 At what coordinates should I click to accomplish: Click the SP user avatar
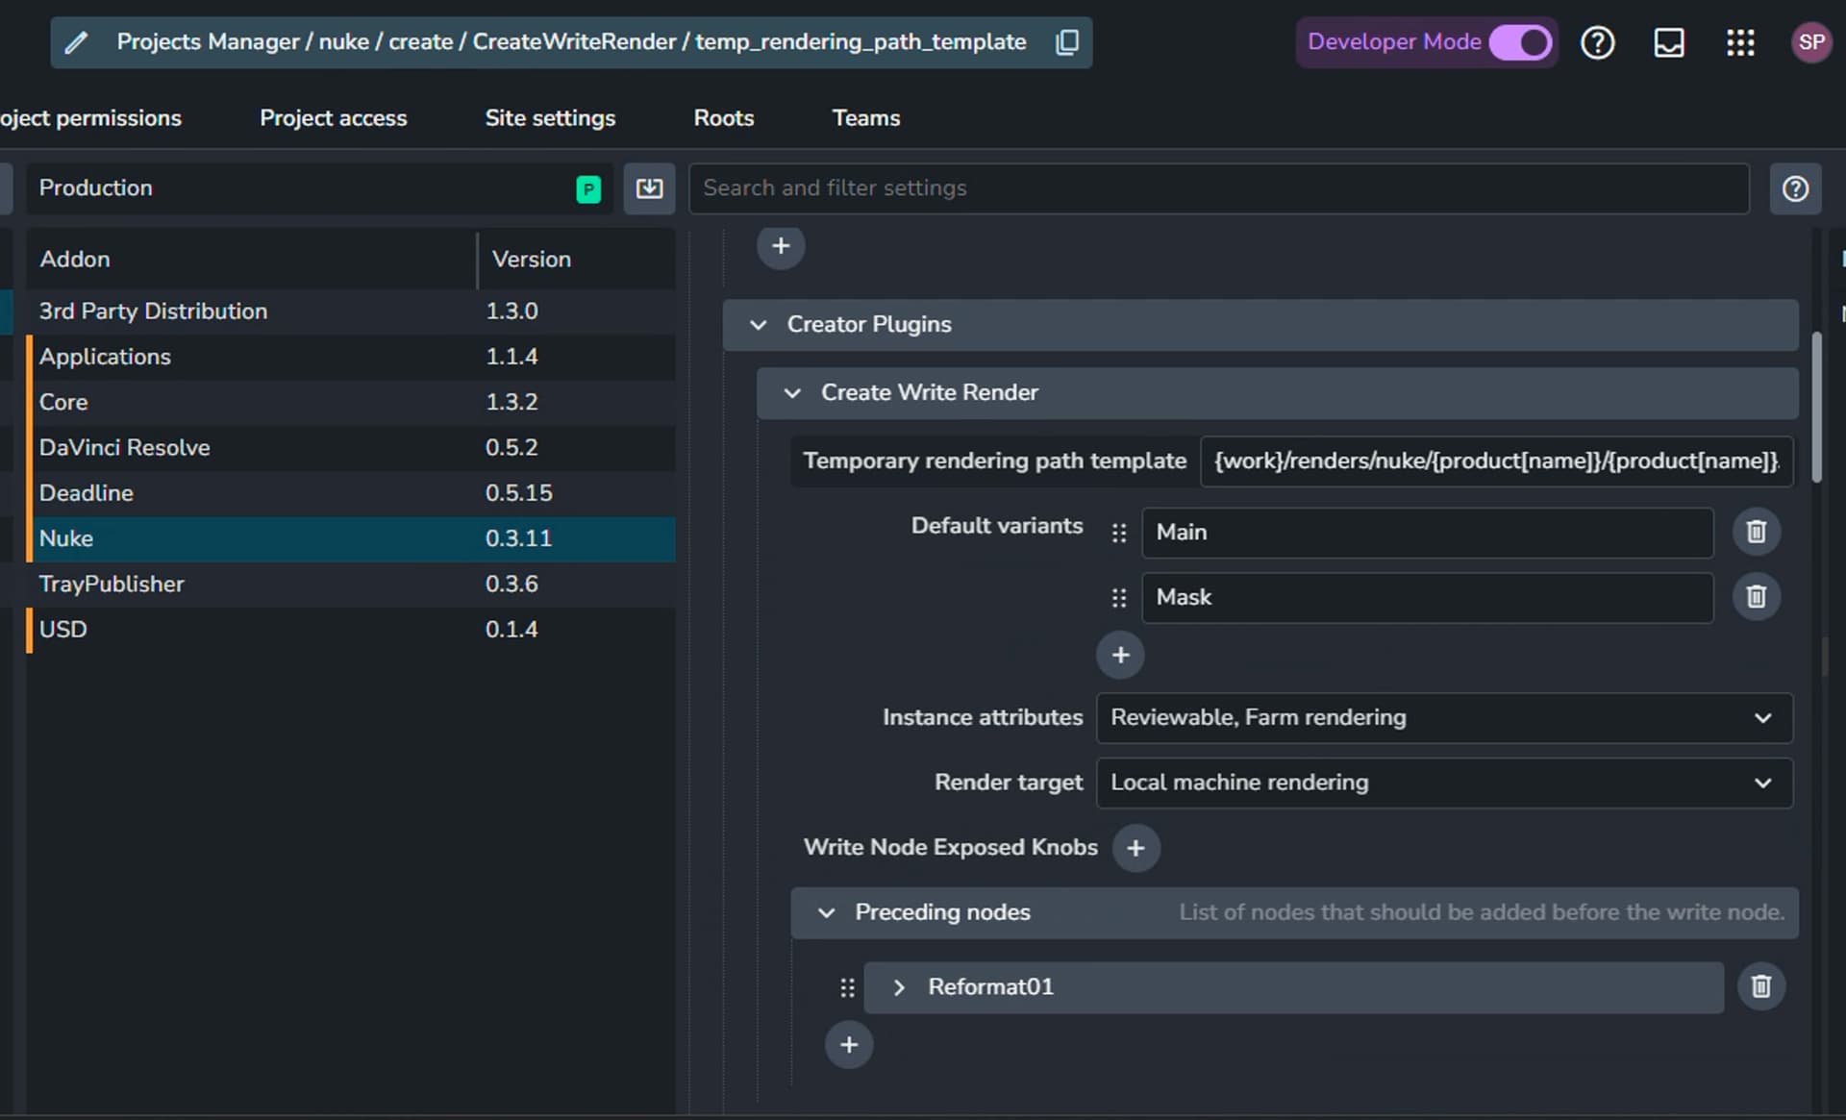click(1811, 42)
